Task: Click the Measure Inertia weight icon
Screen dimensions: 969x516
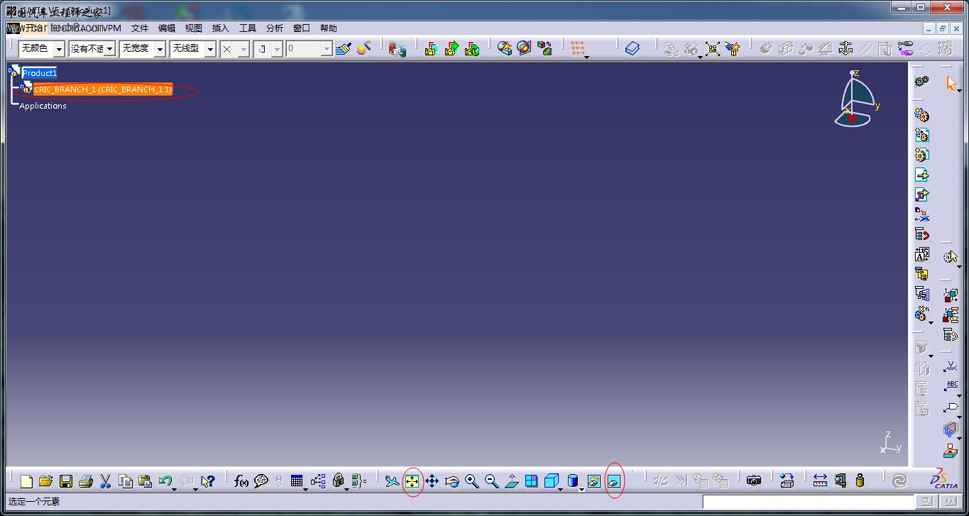Action: (860, 481)
